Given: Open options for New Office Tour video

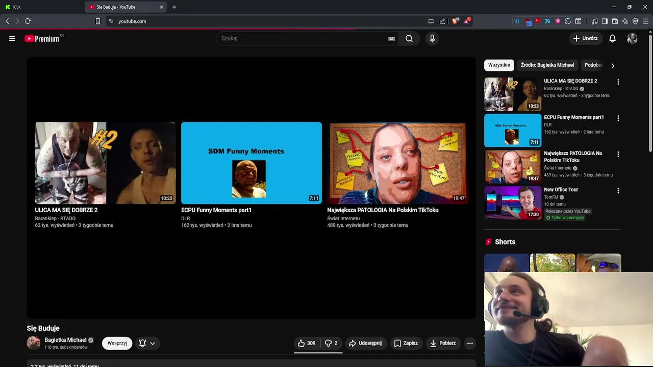Looking at the screenshot, I should tap(618, 191).
